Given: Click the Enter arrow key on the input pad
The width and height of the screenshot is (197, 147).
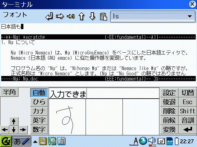Looking at the screenshot, I should pyautogui.click(x=187, y=129).
